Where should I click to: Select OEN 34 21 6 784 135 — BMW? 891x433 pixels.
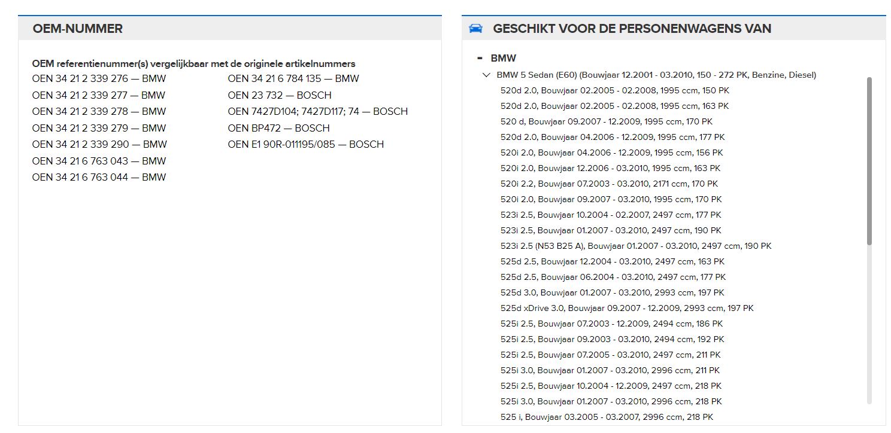click(293, 78)
